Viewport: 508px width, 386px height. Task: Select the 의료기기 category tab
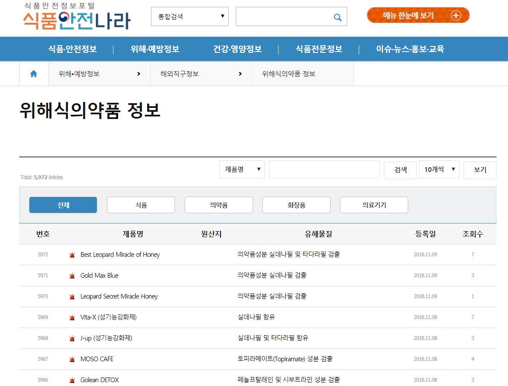pyautogui.click(x=374, y=205)
